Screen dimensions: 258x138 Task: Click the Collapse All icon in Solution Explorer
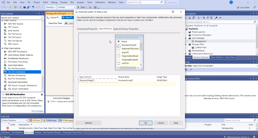point(208,18)
